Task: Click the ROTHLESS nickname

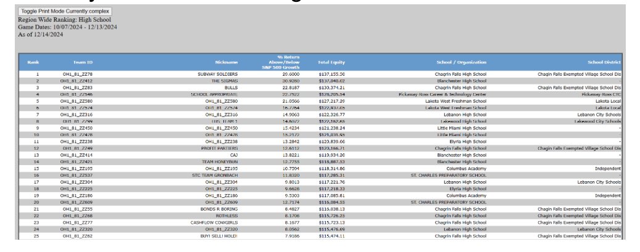Action: click(227, 216)
